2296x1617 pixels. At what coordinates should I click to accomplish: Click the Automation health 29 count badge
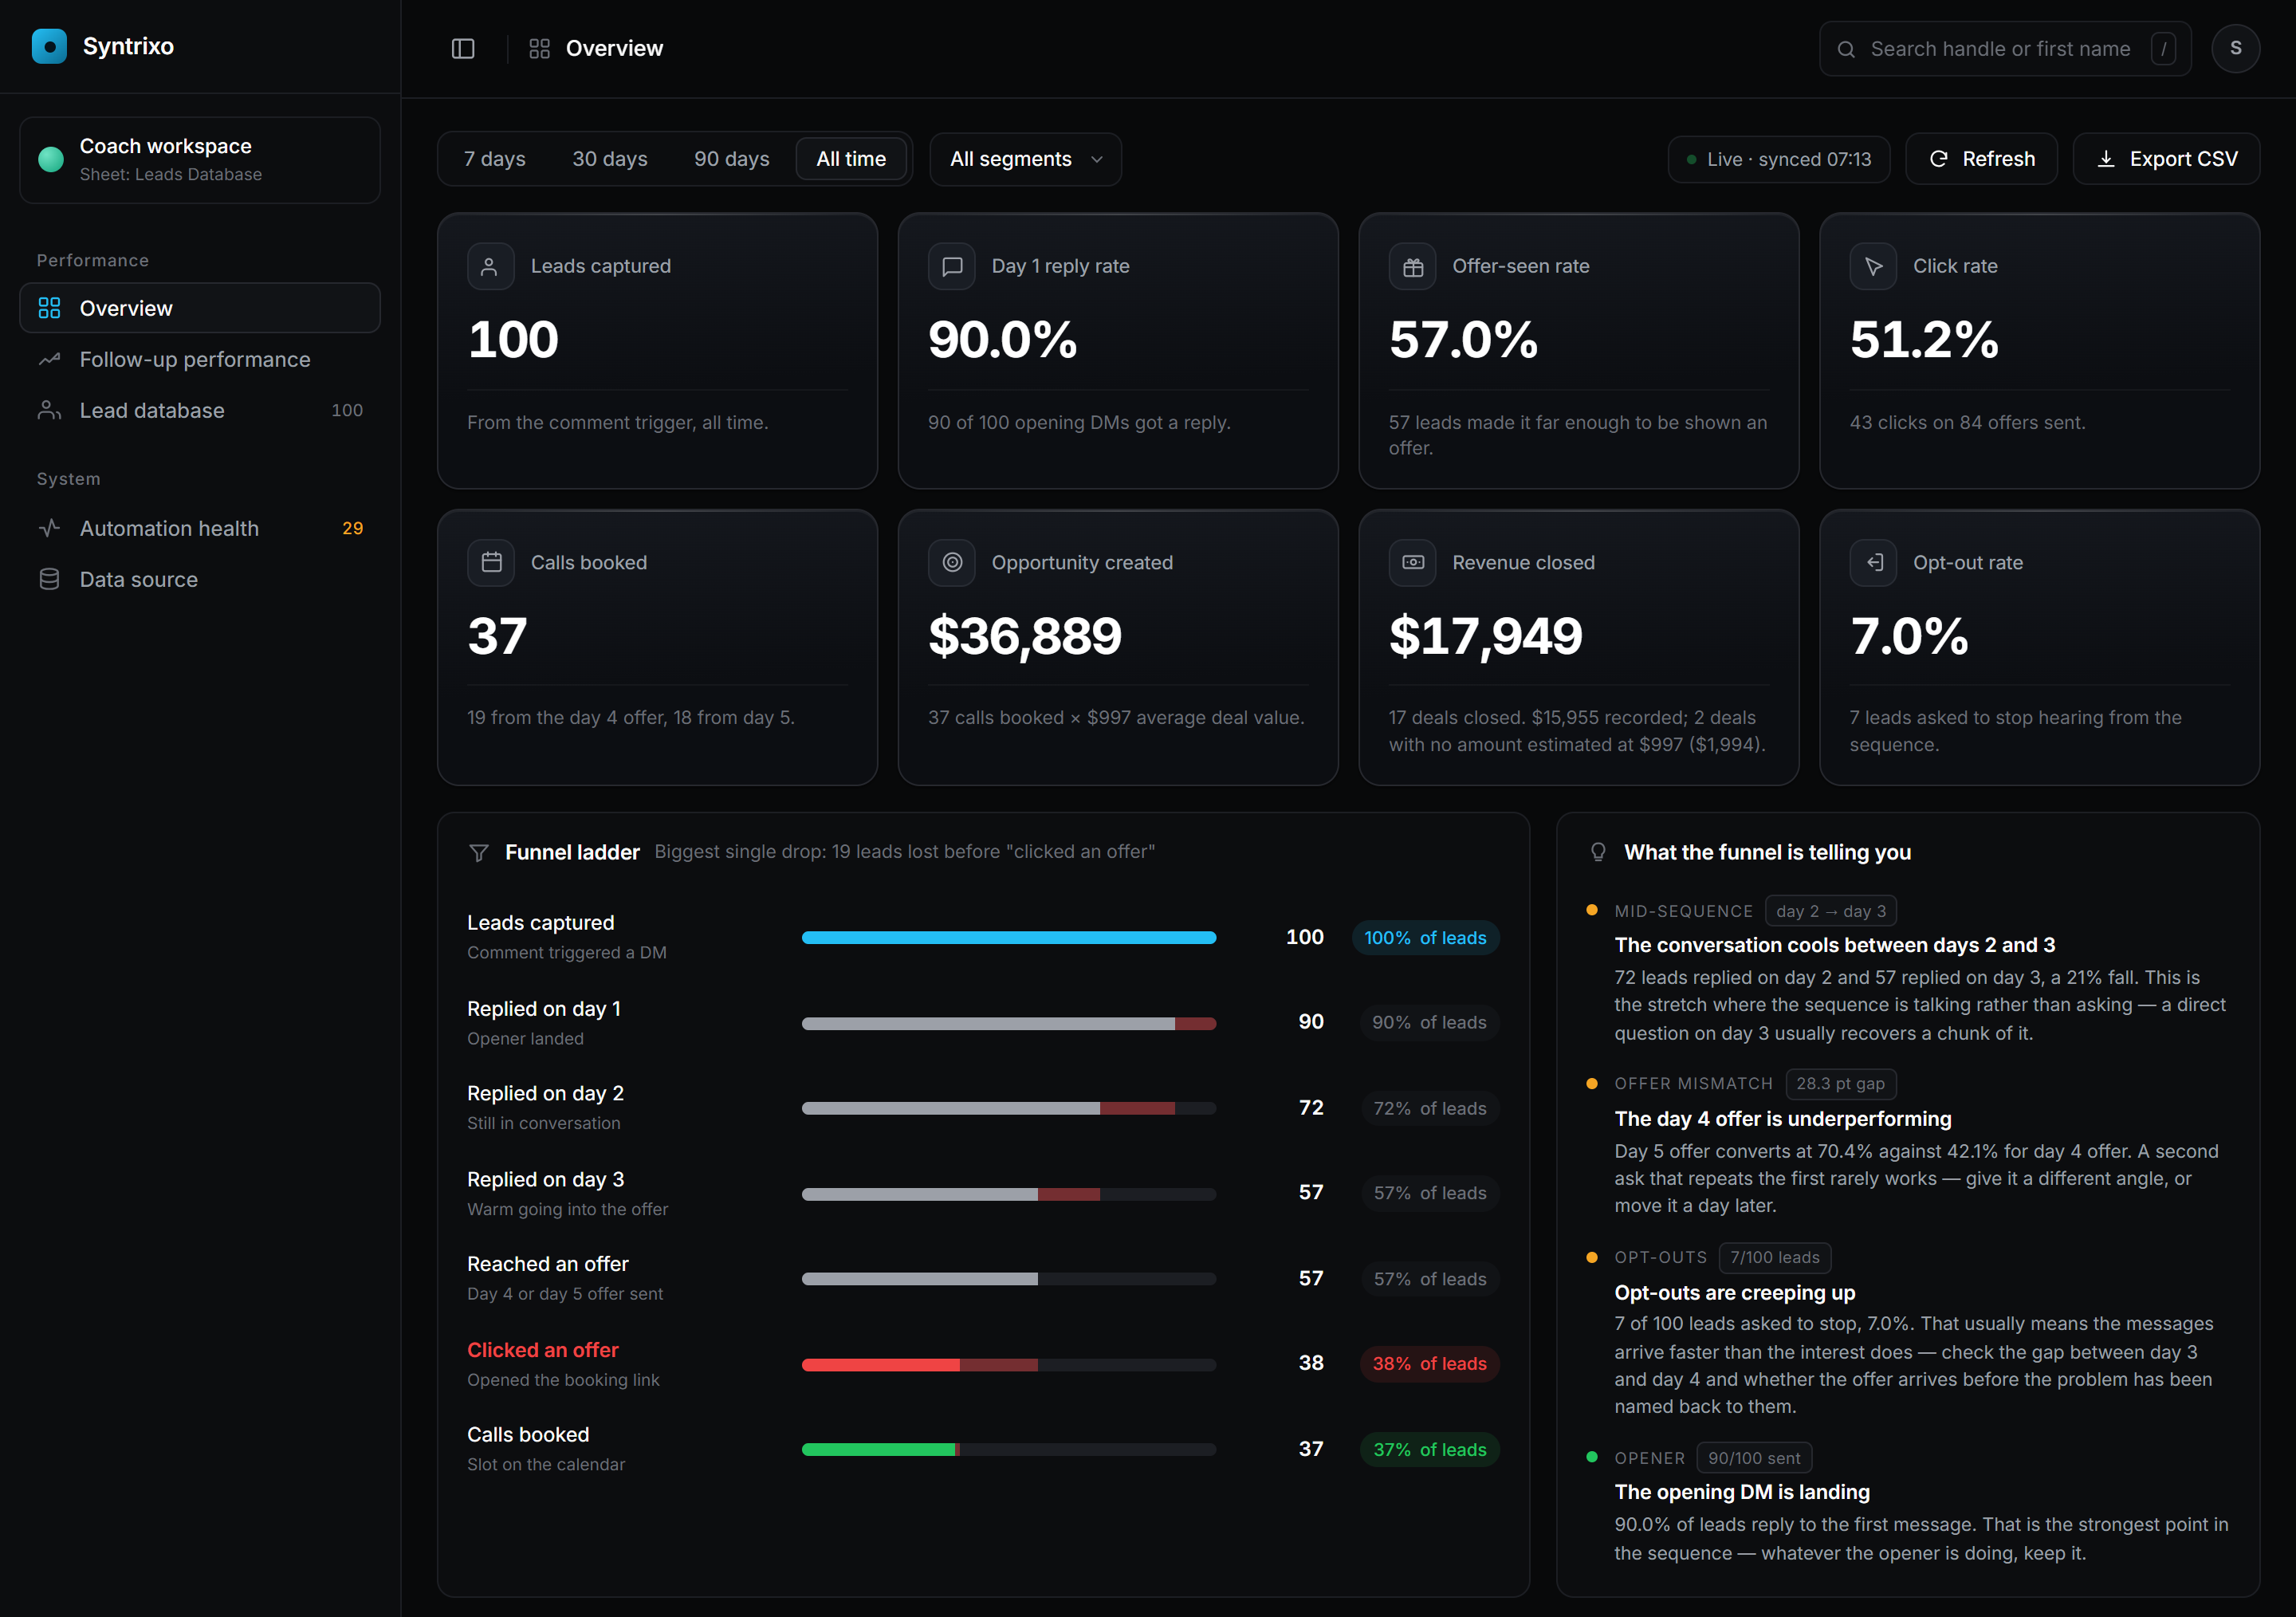coord(352,528)
